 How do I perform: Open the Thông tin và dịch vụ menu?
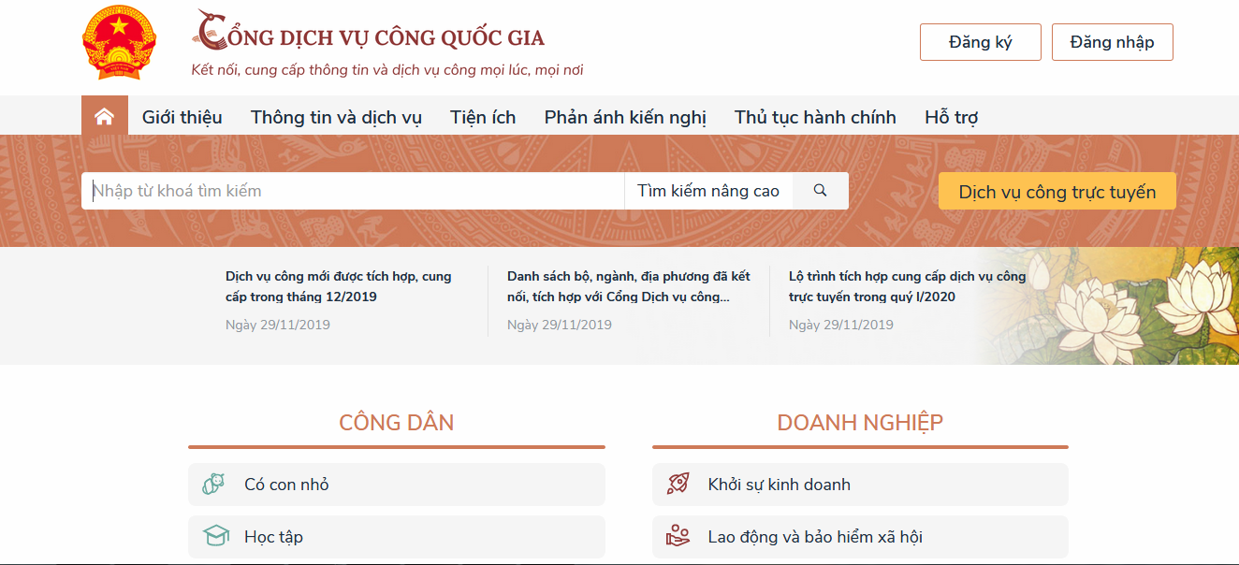[x=336, y=116]
